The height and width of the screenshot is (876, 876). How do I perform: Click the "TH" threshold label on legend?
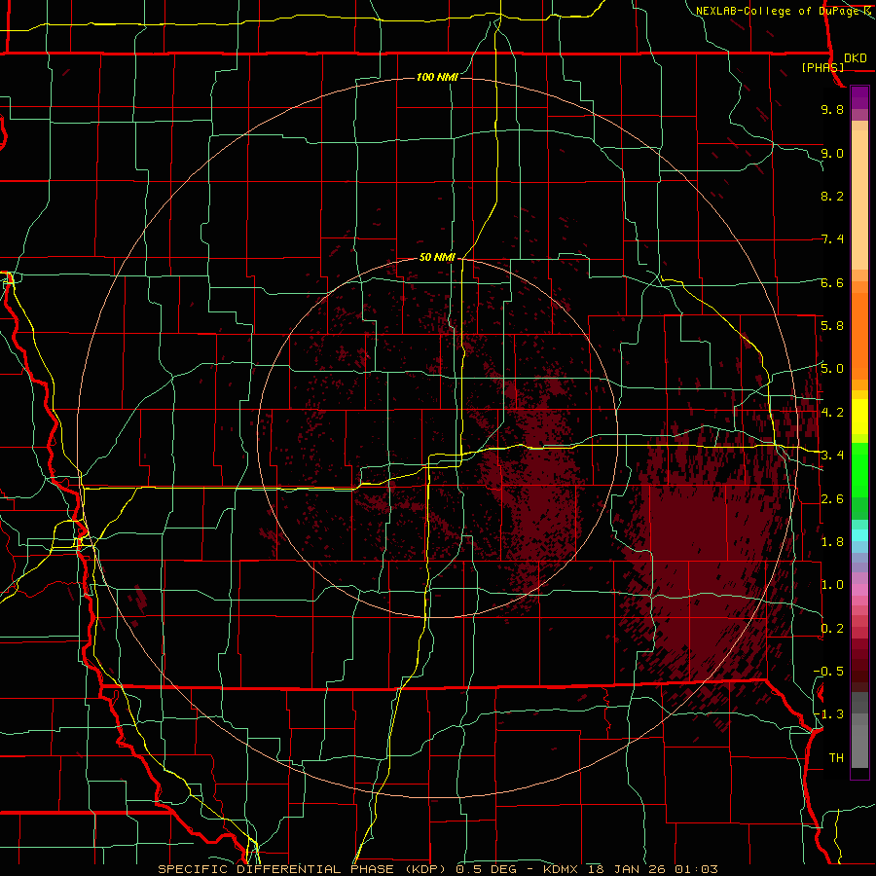(836, 757)
